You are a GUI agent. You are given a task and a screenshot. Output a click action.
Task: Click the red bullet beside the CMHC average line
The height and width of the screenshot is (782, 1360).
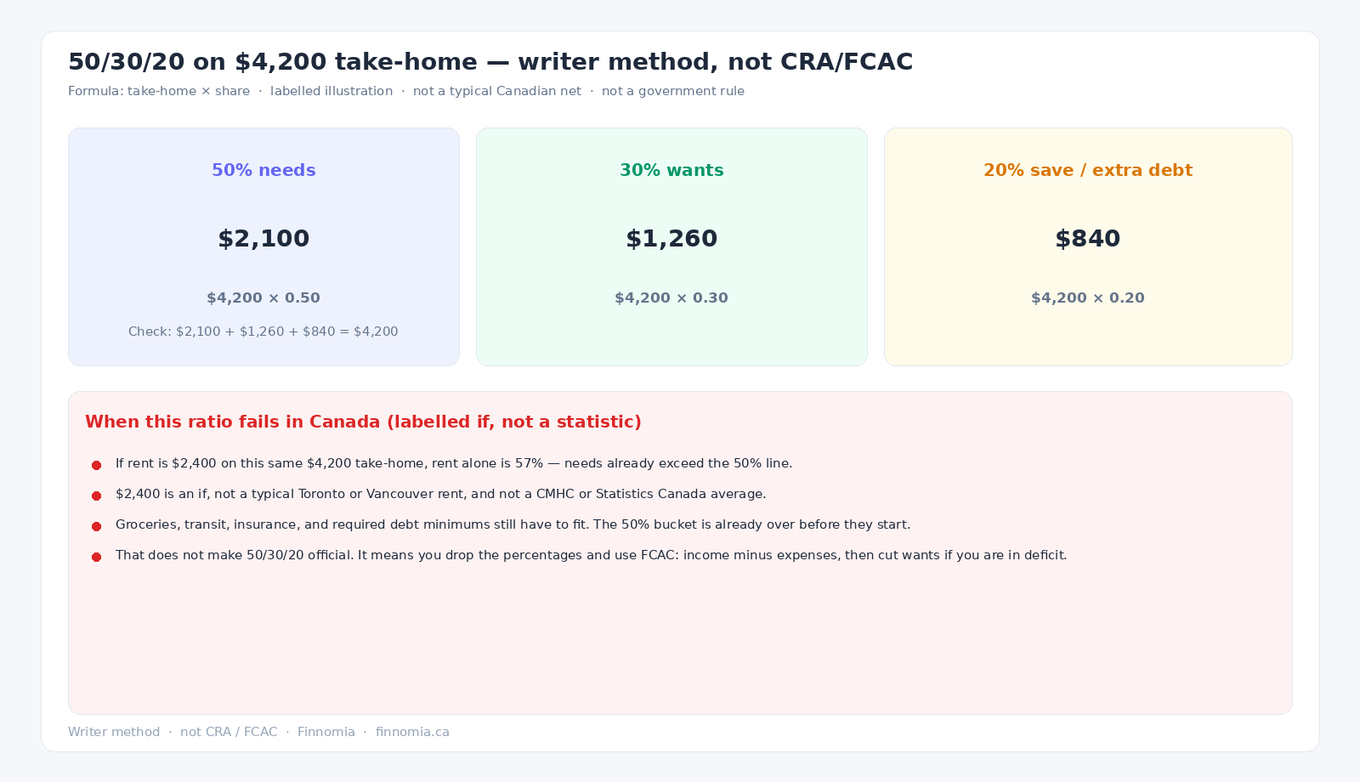pyautogui.click(x=97, y=496)
